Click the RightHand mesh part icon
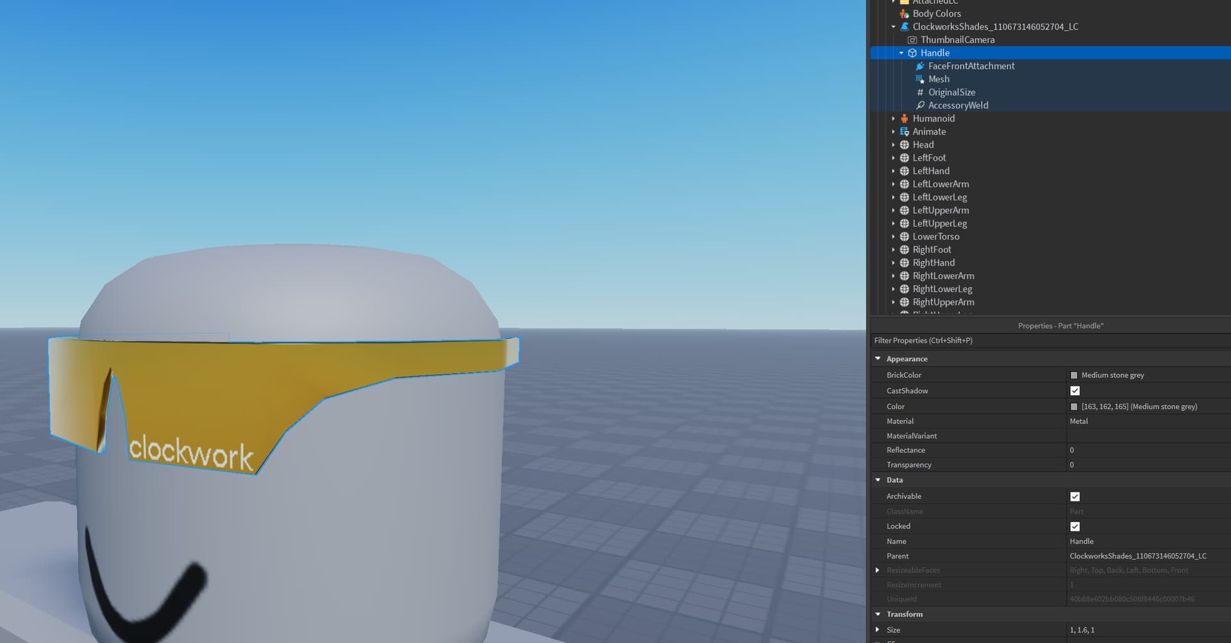The height and width of the screenshot is (643, 1231). coord(904,263)
